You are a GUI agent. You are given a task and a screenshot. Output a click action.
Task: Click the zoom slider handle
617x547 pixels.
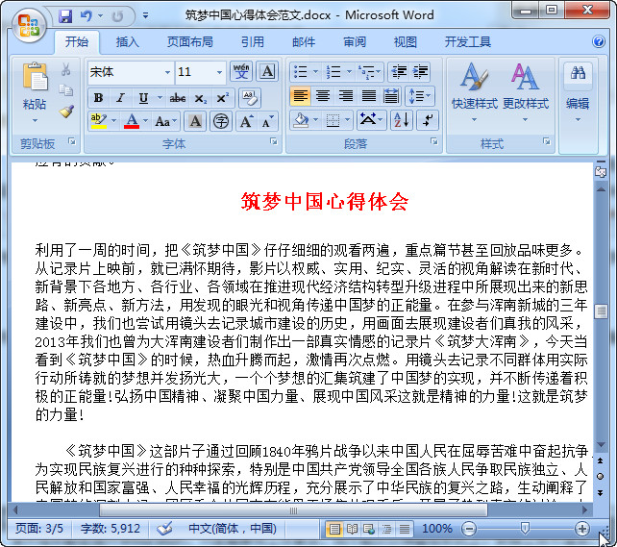(x=524, y=528)
